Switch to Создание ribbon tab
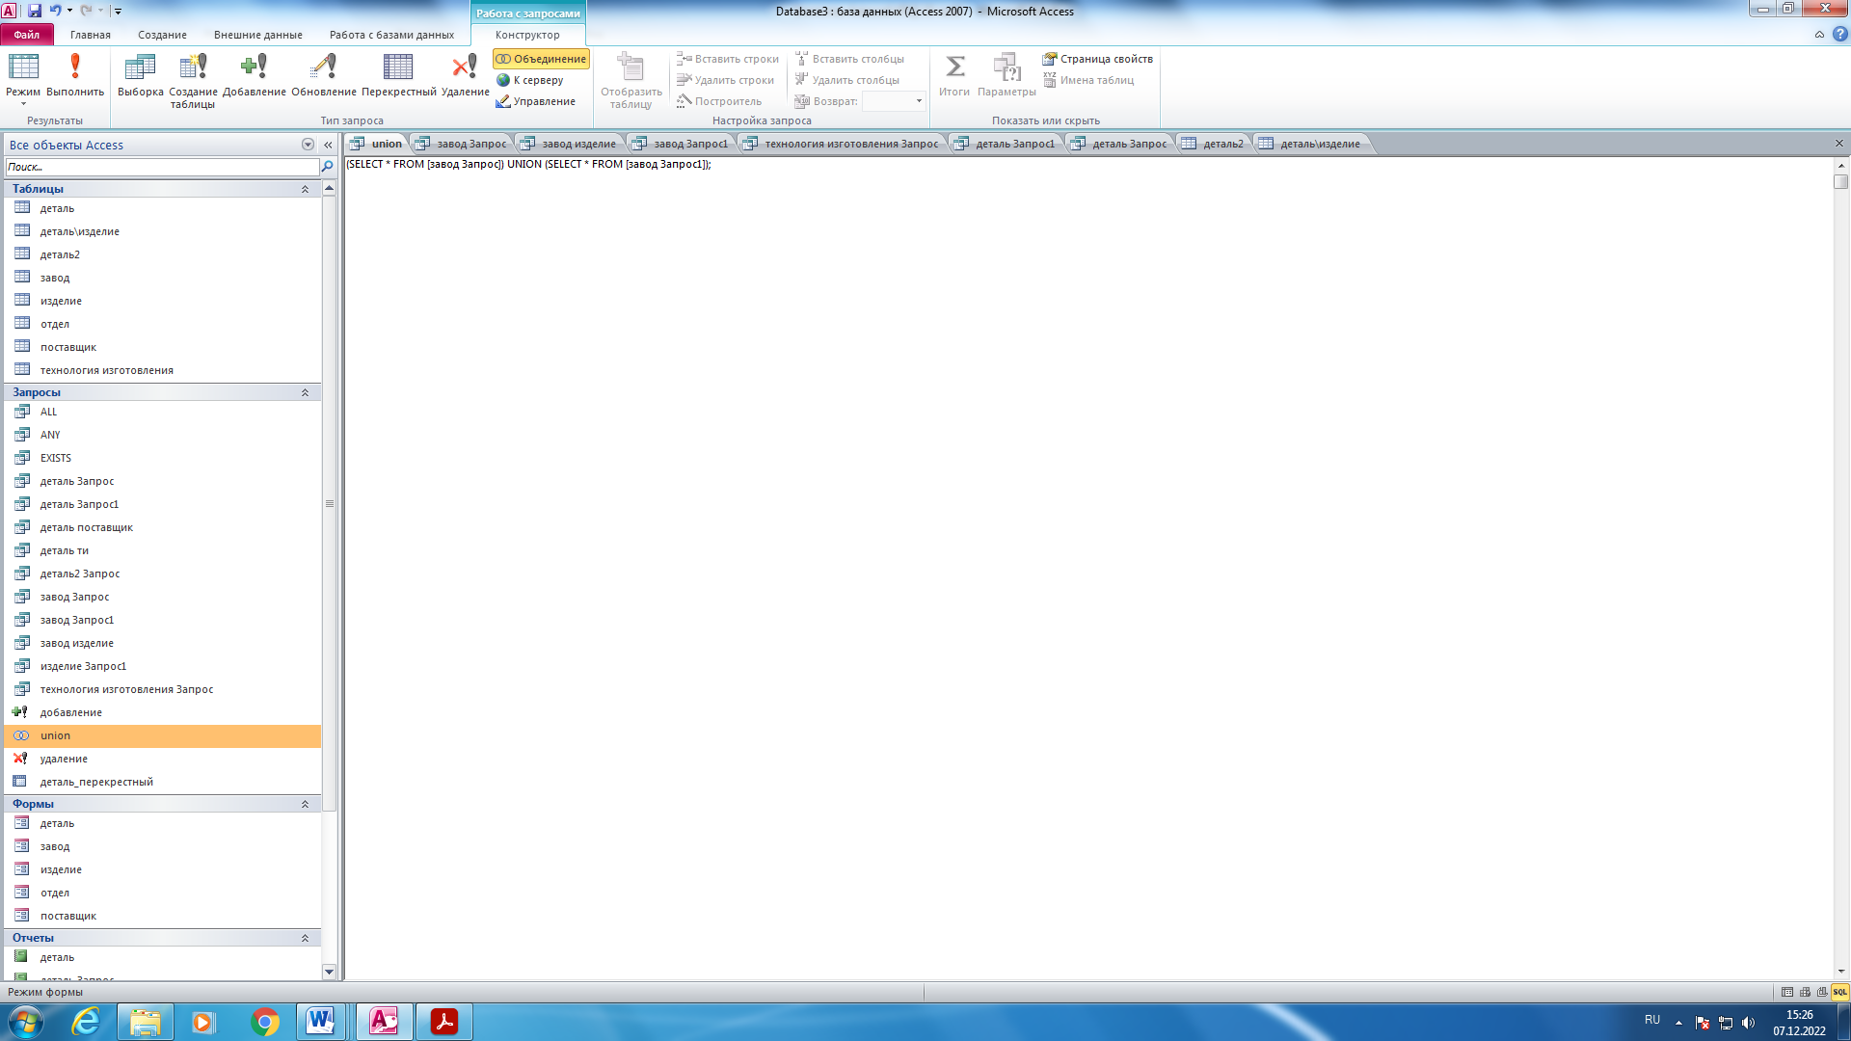The width and height of the screenshot is (1851, 1041). pos(162,35)
